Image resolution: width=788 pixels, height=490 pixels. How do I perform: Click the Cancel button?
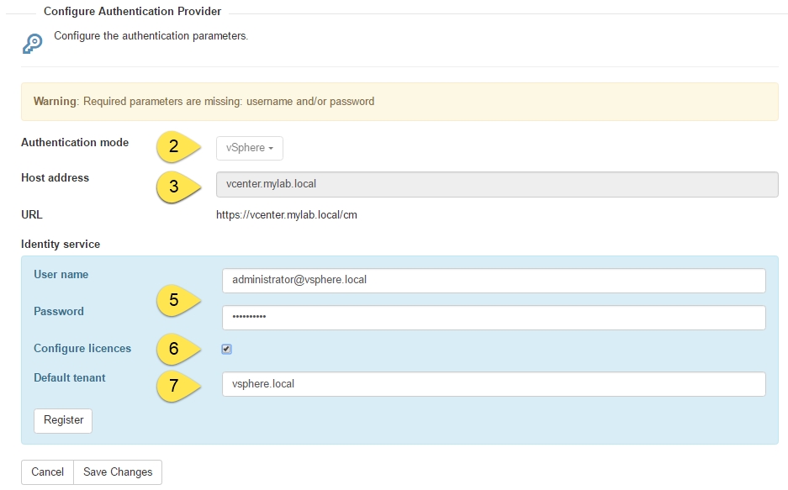[x=47, y=472]
